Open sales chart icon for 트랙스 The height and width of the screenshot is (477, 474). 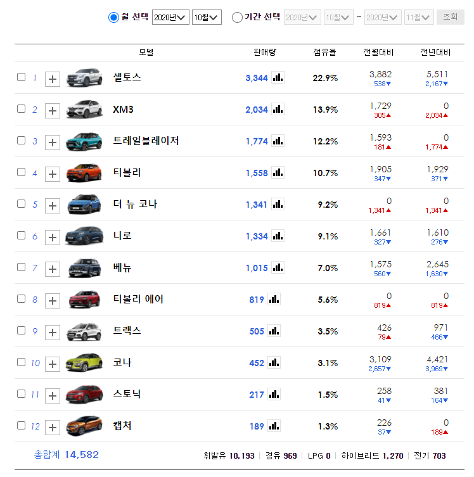click(x=274, y=331)
